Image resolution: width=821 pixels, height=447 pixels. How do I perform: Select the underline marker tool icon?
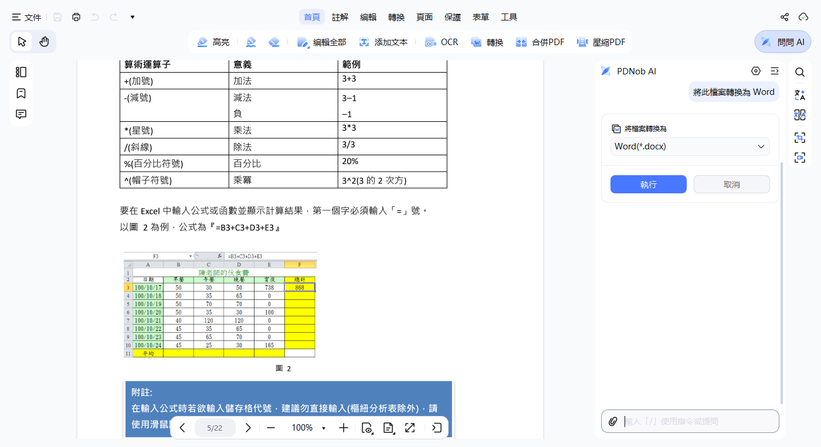coord(251,42)
